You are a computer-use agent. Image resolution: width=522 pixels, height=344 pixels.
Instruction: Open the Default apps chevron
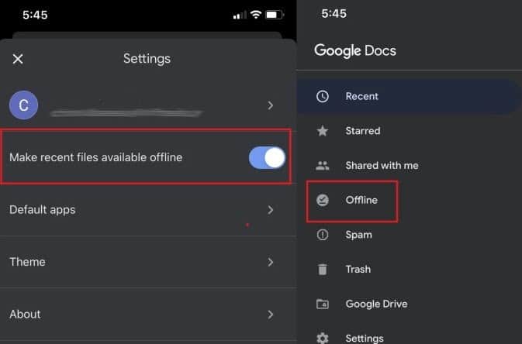pyautogui.click(x=271, y=210)
